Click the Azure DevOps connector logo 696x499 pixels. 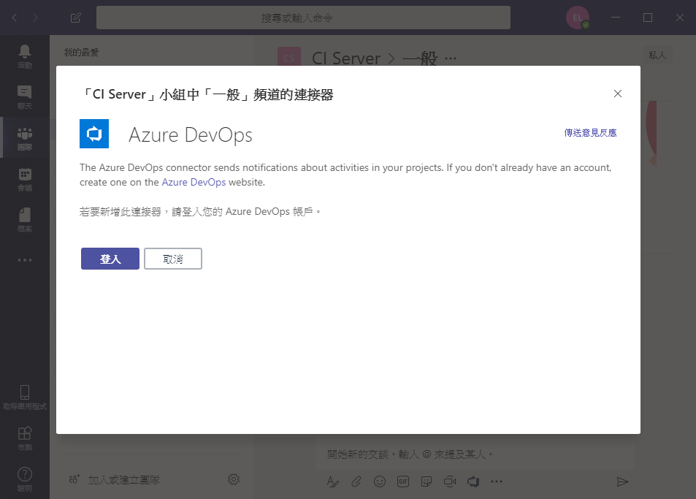coord(94,134)
